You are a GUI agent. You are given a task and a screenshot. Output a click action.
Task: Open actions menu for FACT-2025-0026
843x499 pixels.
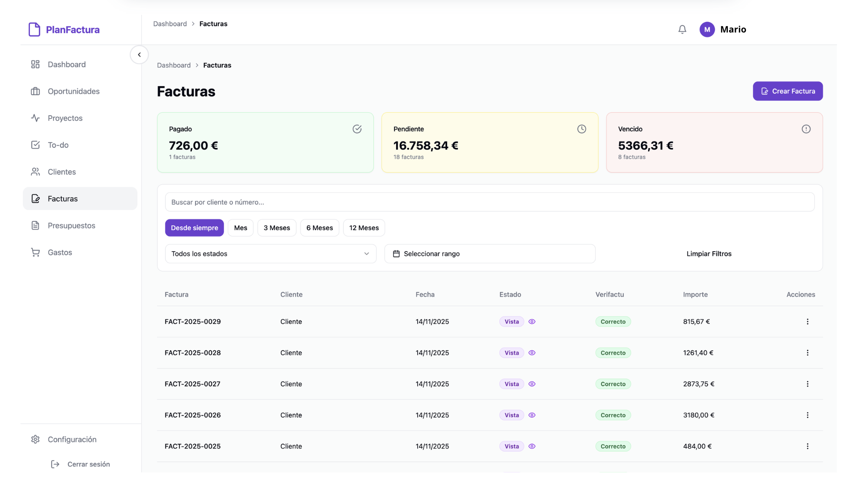pos(807,415)
